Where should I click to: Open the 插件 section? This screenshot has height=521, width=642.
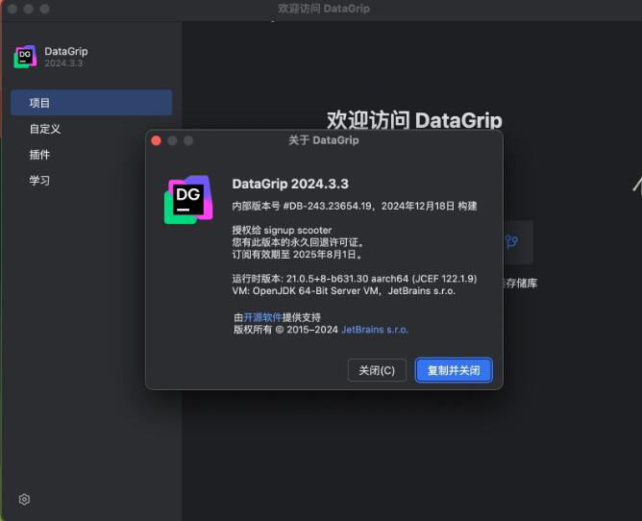tap(39, 155)
